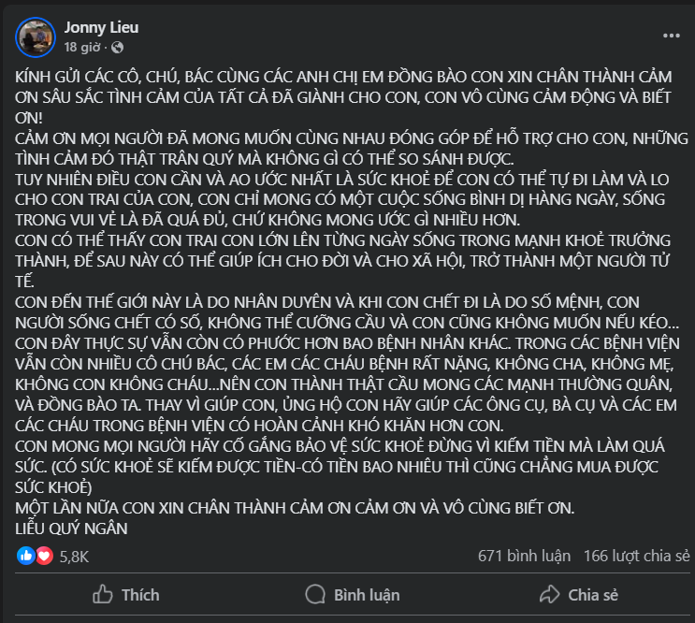Click the signature line "LIỄU QUÝ NGÂN"

point(72,528)
